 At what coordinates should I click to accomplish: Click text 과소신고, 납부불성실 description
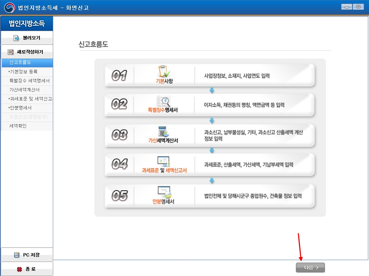tap(254, 135)
